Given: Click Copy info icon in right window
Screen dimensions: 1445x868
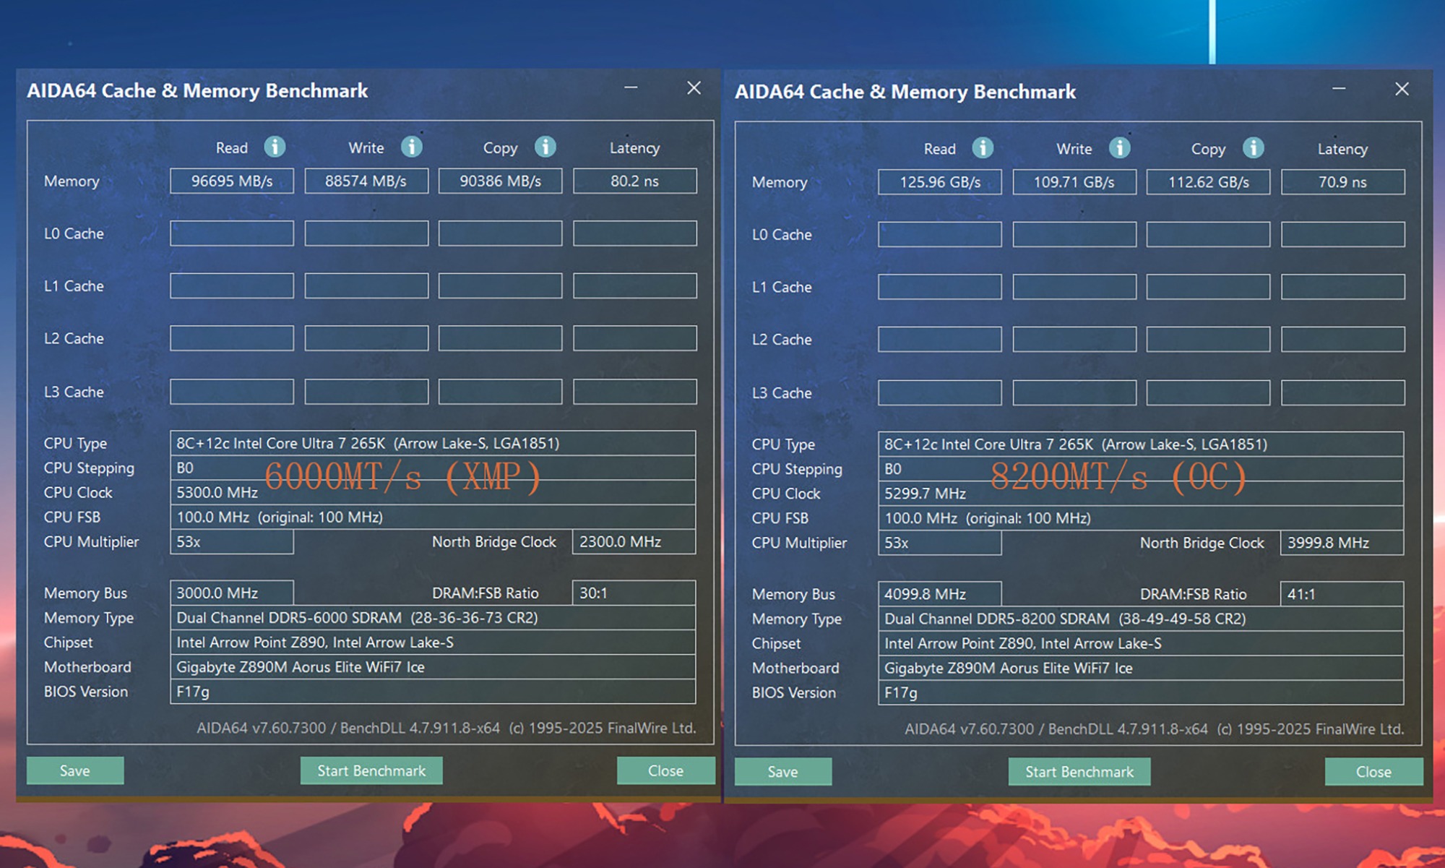Looking at the screenshot, I should 1254,148.
